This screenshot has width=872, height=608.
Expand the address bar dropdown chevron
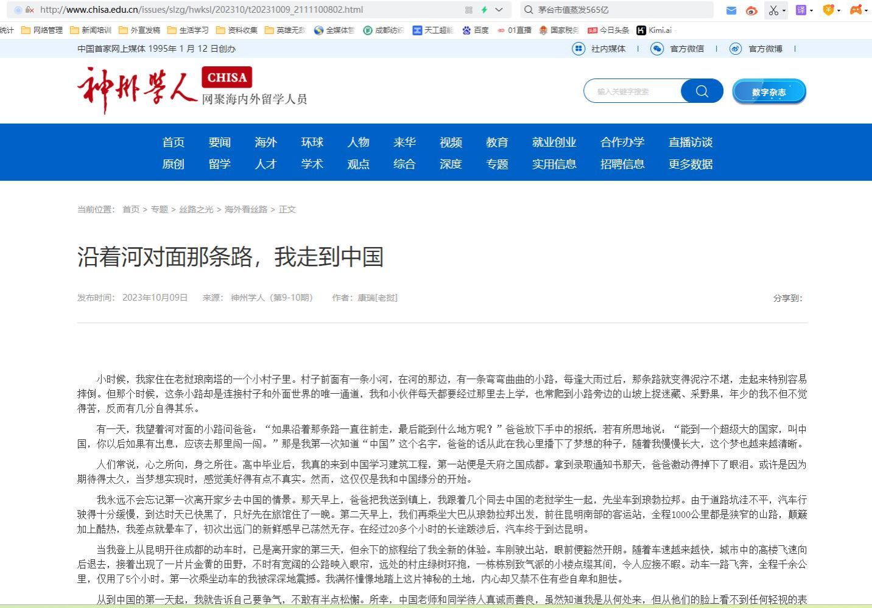[499, 10]
